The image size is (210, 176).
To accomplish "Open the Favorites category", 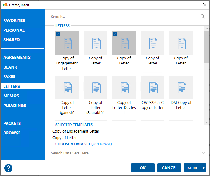I will pos(14,20).
